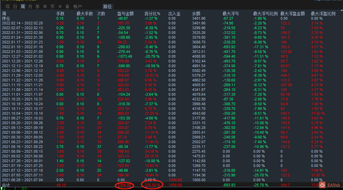This screenshot has height=190, width=343.
Task: Select week row 2021.10.04 ~ 2021.10.10
Action: point(171,113)
